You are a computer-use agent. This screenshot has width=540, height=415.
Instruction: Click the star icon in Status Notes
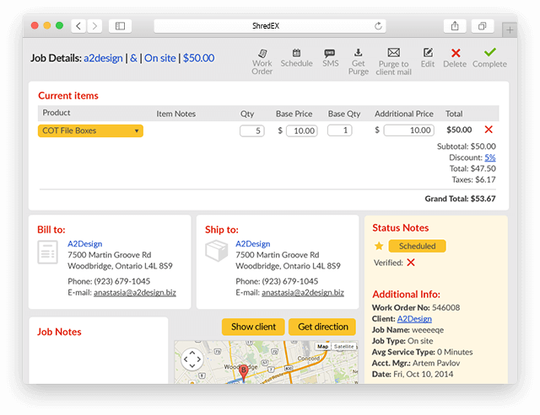pyautogui.click(x=379, y=246)
